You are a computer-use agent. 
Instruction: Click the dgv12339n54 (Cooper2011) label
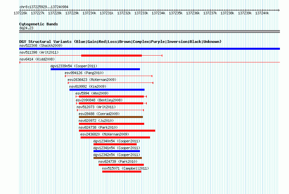point(74,66)
